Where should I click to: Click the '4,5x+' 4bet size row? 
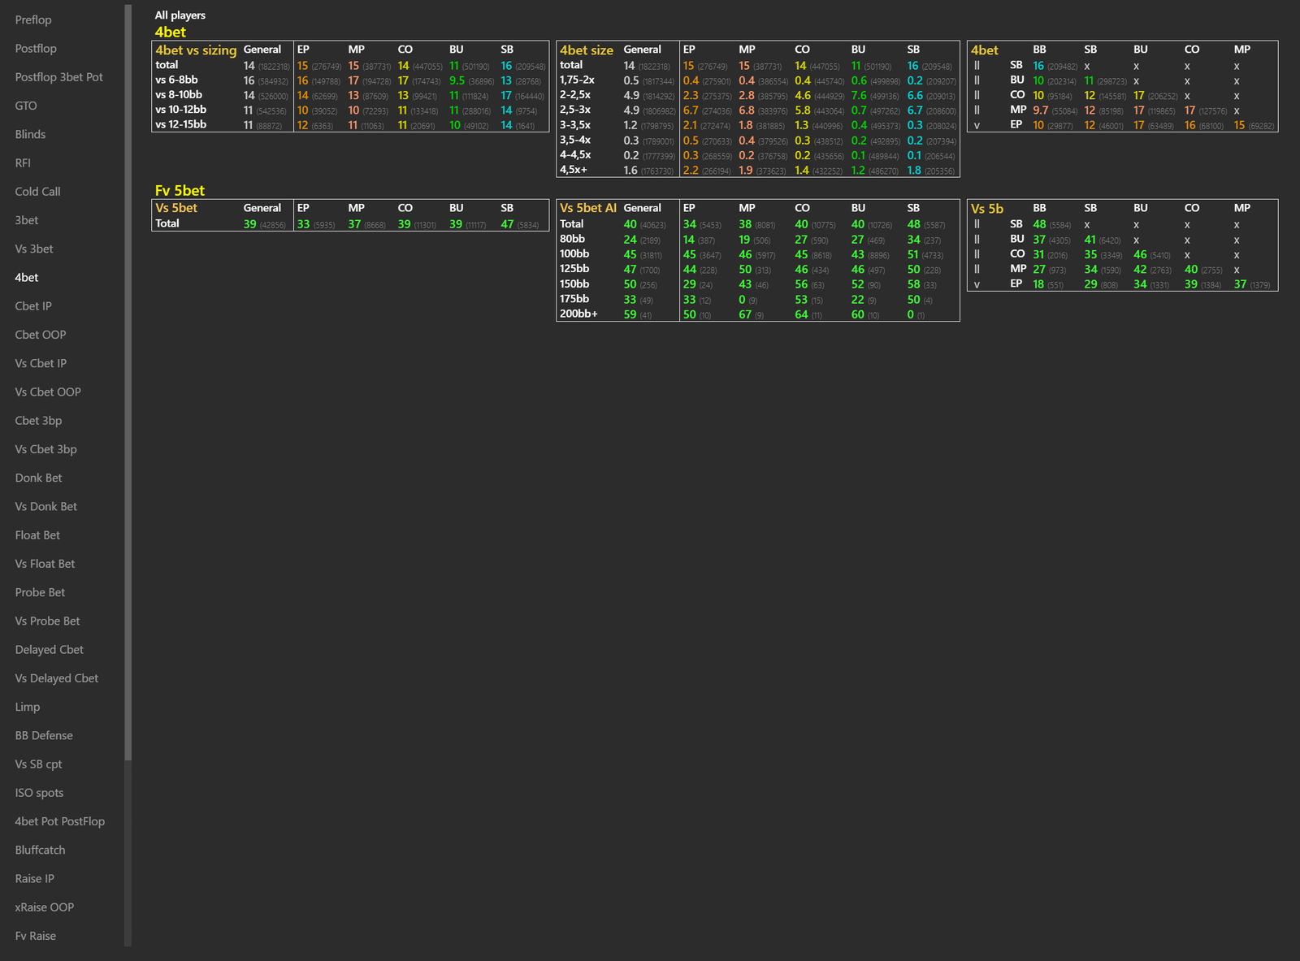[x=574, y=170]
